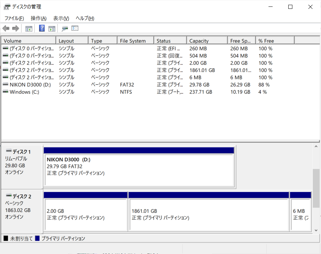Sort the list by Capacity column header
Screen dimensions: 321x254
pos(199,41)
